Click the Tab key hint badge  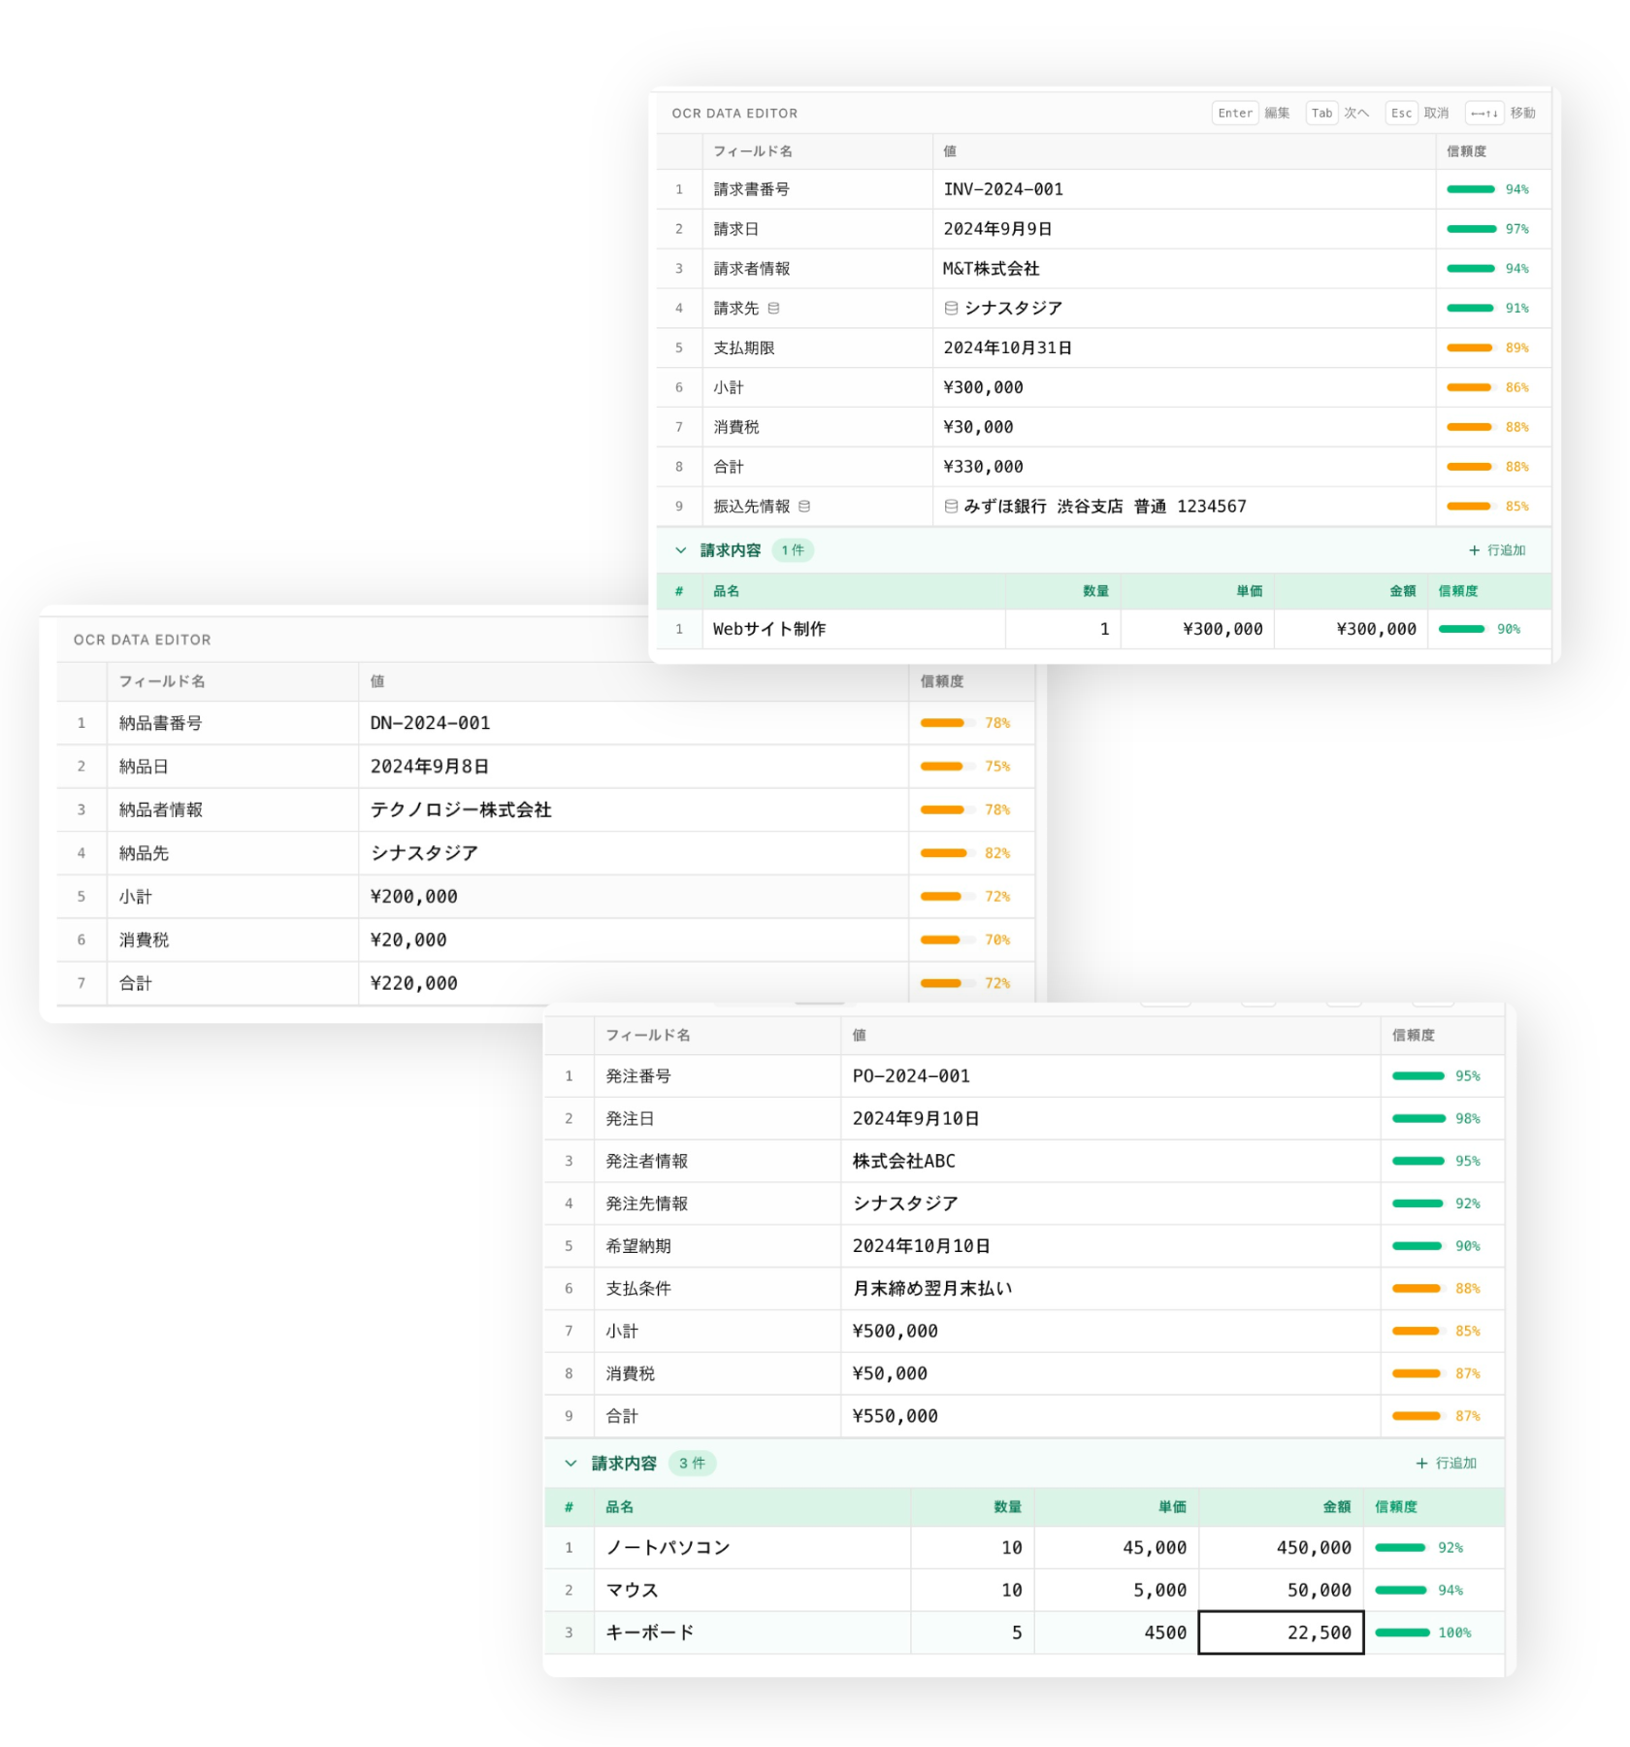pos(1321,114)
